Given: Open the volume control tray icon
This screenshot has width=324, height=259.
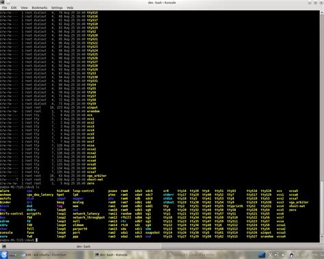Looking at the screenshot, I should click(x=284, y=255).
